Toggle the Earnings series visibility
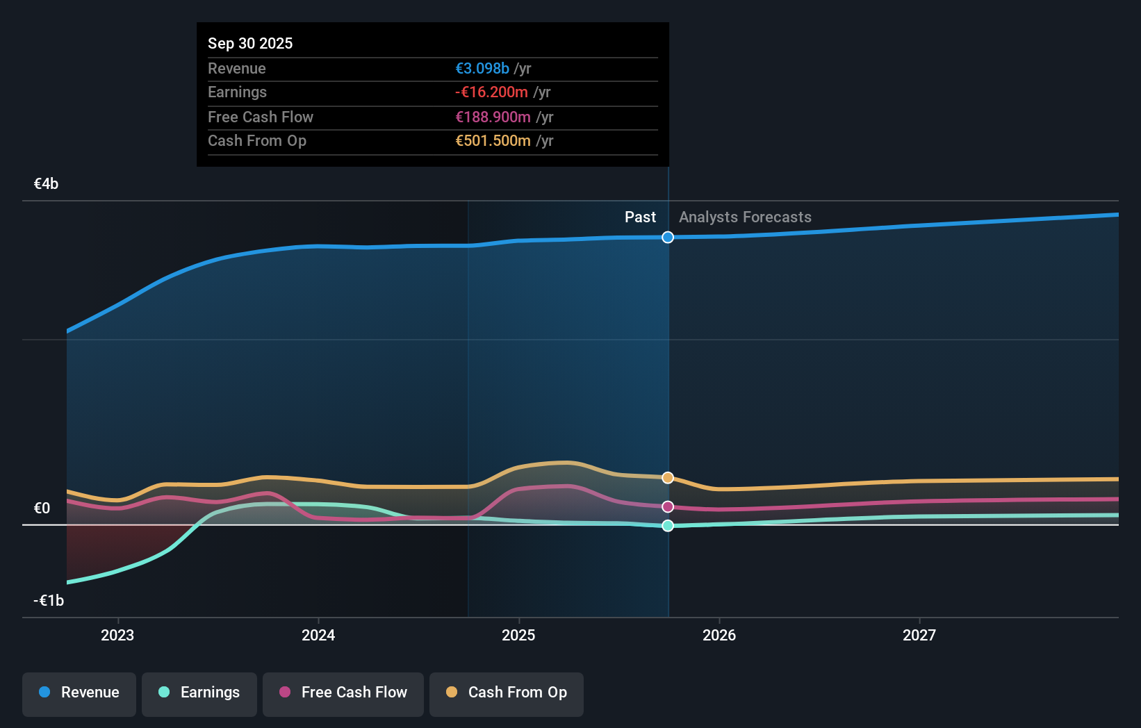The height and width of the screenshot is (728, 1141). click(x=199, y=693)
